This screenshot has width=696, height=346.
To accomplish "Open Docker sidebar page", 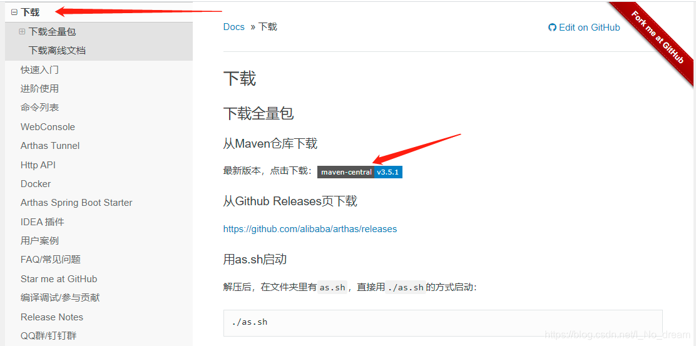I will (x=36, y=184).
